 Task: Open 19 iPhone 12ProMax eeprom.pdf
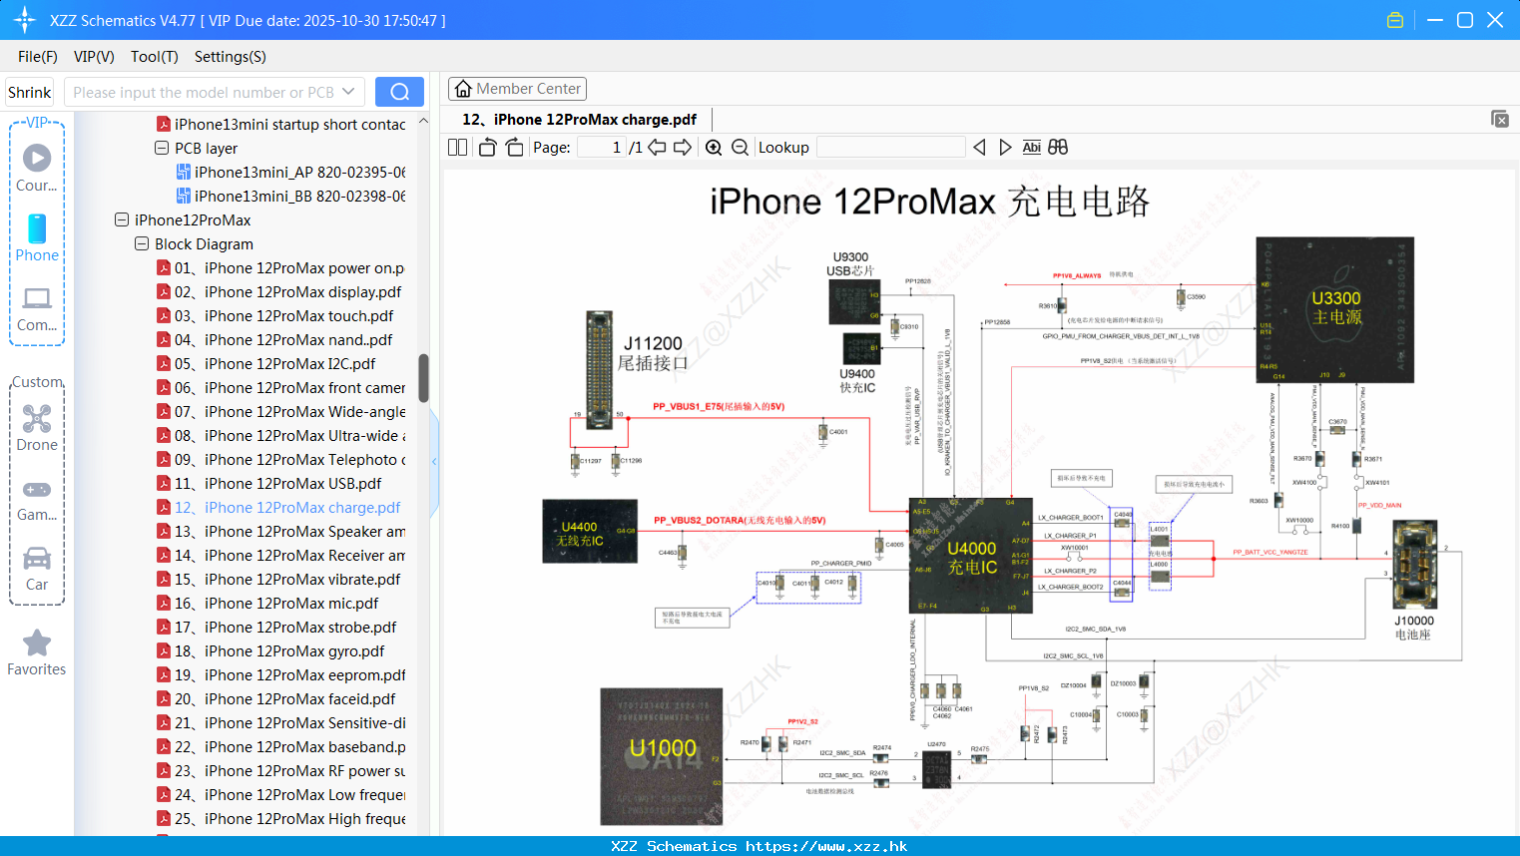(280, 674)
